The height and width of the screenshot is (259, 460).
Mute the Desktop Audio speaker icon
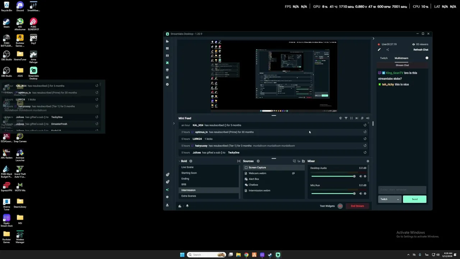click(x=360, y=176)
